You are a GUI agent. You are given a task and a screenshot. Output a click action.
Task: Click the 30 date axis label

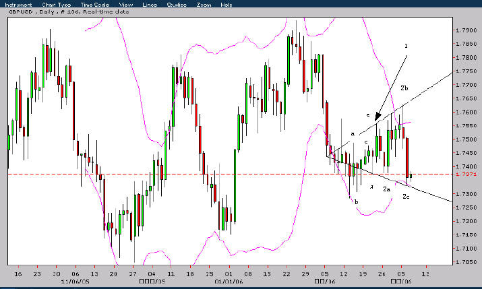[56, 274]
